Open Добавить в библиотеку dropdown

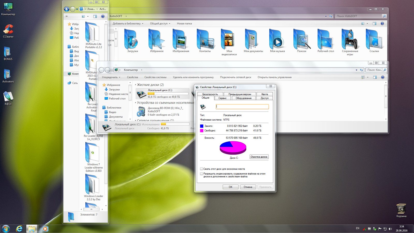pos(128,24)
